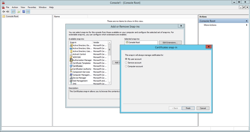This screenshot has width=250, height=132.
Task: Close the Certificates snap-in dialog
Action: click(x=208, y=46)
